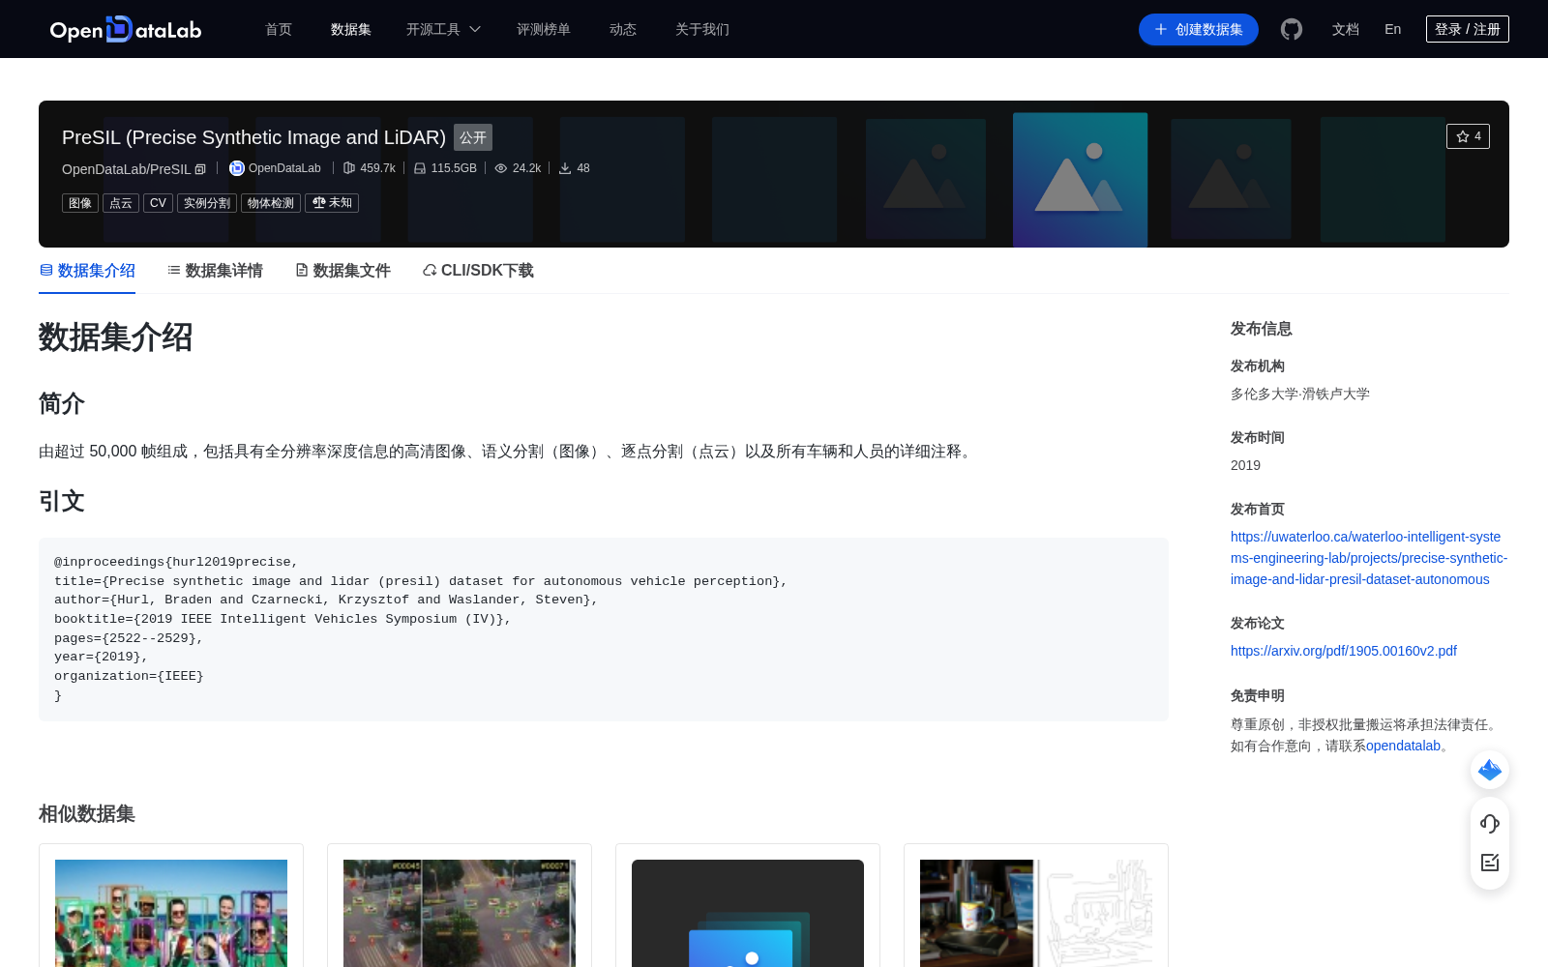Viewport: 1548px width, 967px height.
Task: Open the floating blue bird assistant icon
Action: (1490, 770)
